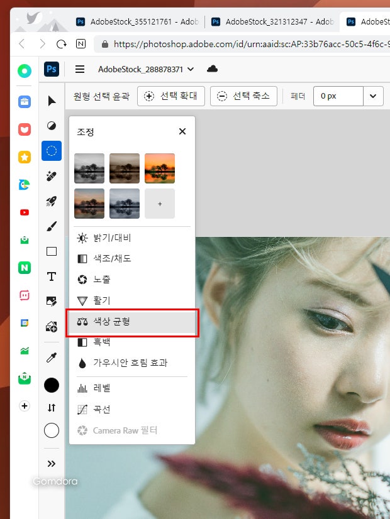The image size is (390, 519).
Task: Select the image edit pencil tool
Action: tap(52, 302)
